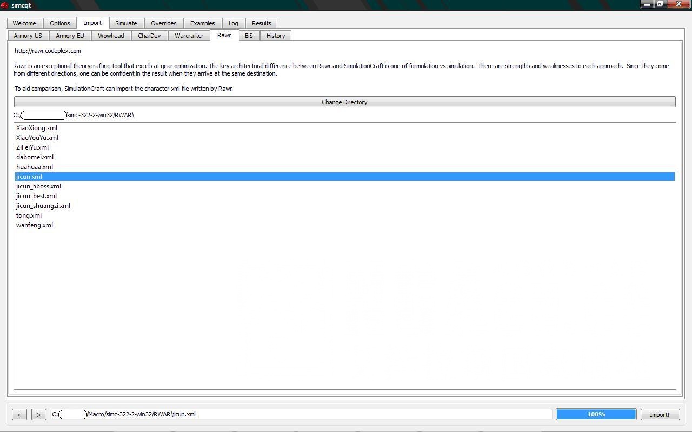Open the Examples tab
The image size is (692, 432).
coord(202,23)
